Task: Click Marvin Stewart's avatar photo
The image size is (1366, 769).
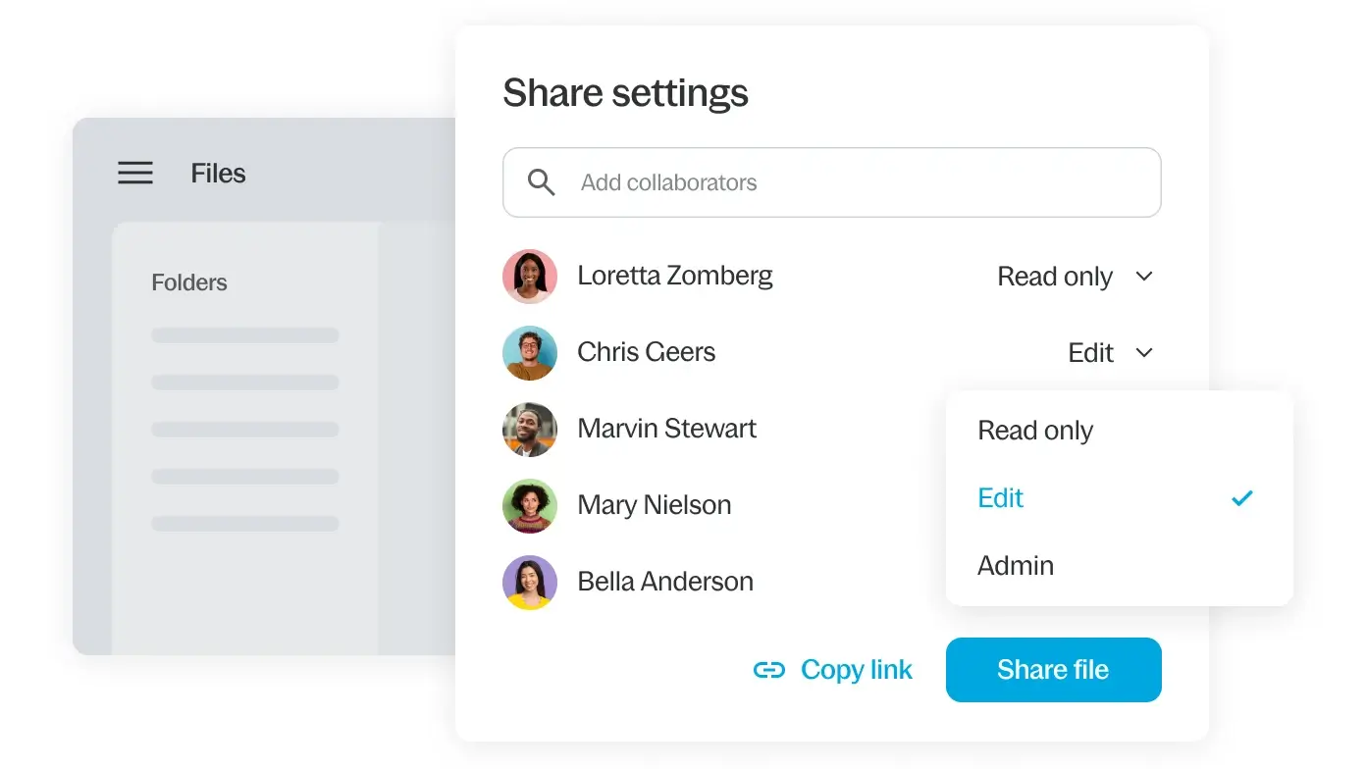Action: pyautogui.click(x=530, y=430)
